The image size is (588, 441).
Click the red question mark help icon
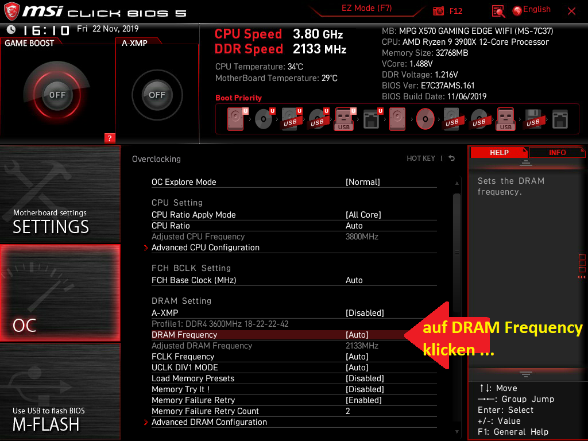pos(110,138)
